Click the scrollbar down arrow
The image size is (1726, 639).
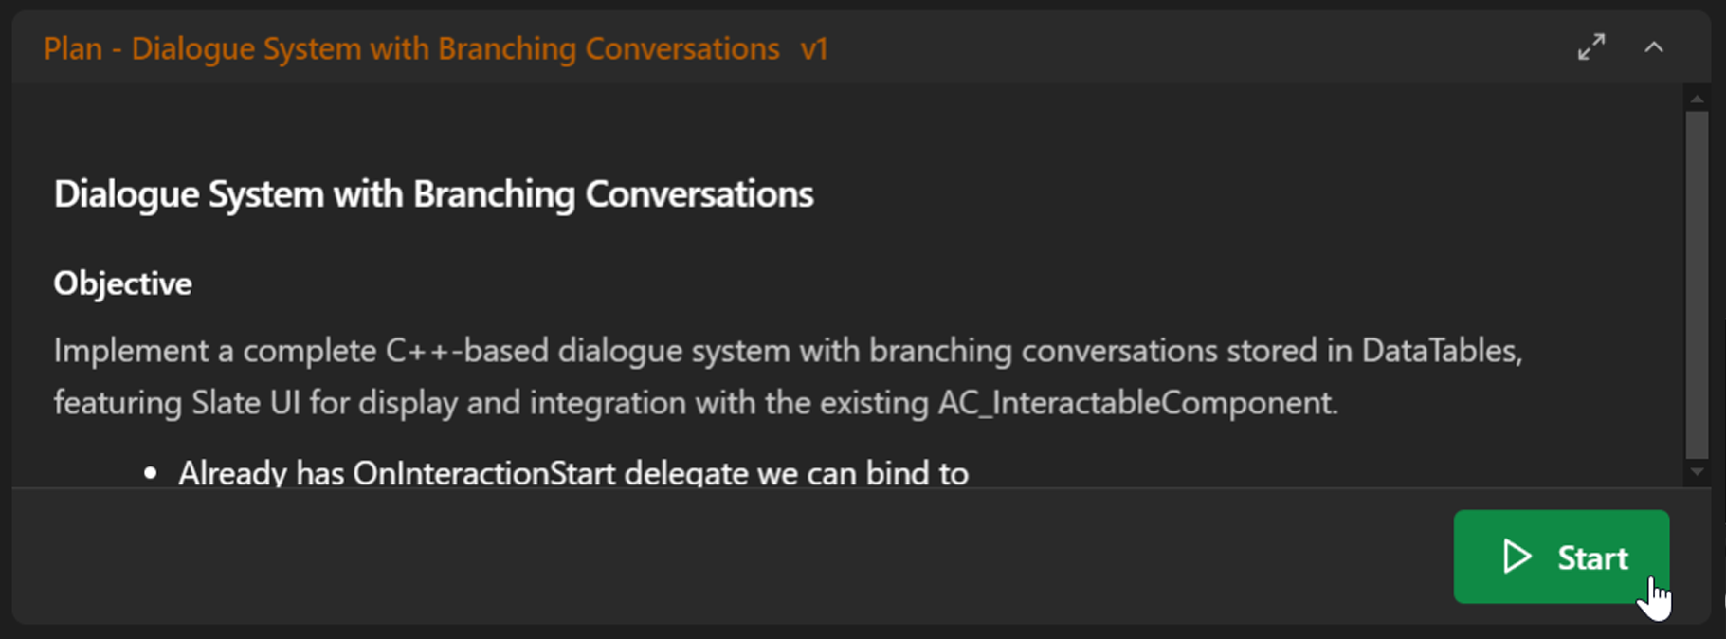tap(1697, 471)
